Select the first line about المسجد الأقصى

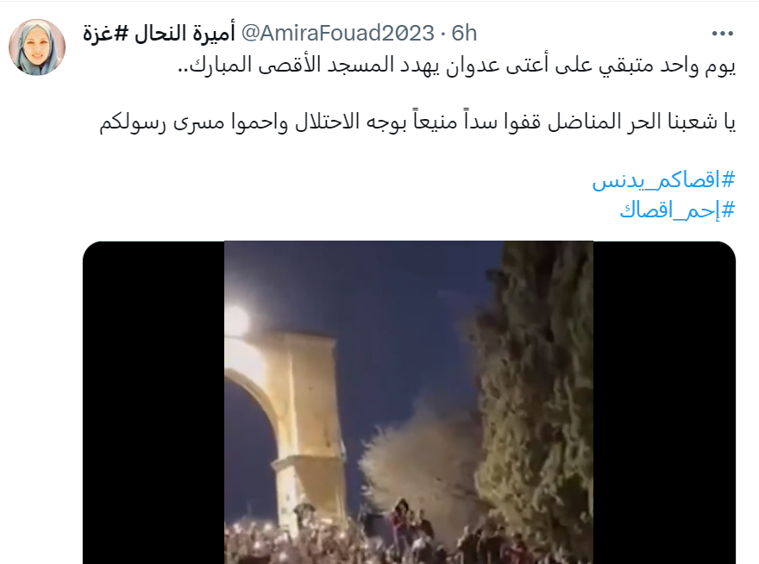pos(457,66)
